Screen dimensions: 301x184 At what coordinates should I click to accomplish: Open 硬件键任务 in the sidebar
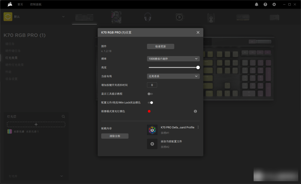(13, 51)
